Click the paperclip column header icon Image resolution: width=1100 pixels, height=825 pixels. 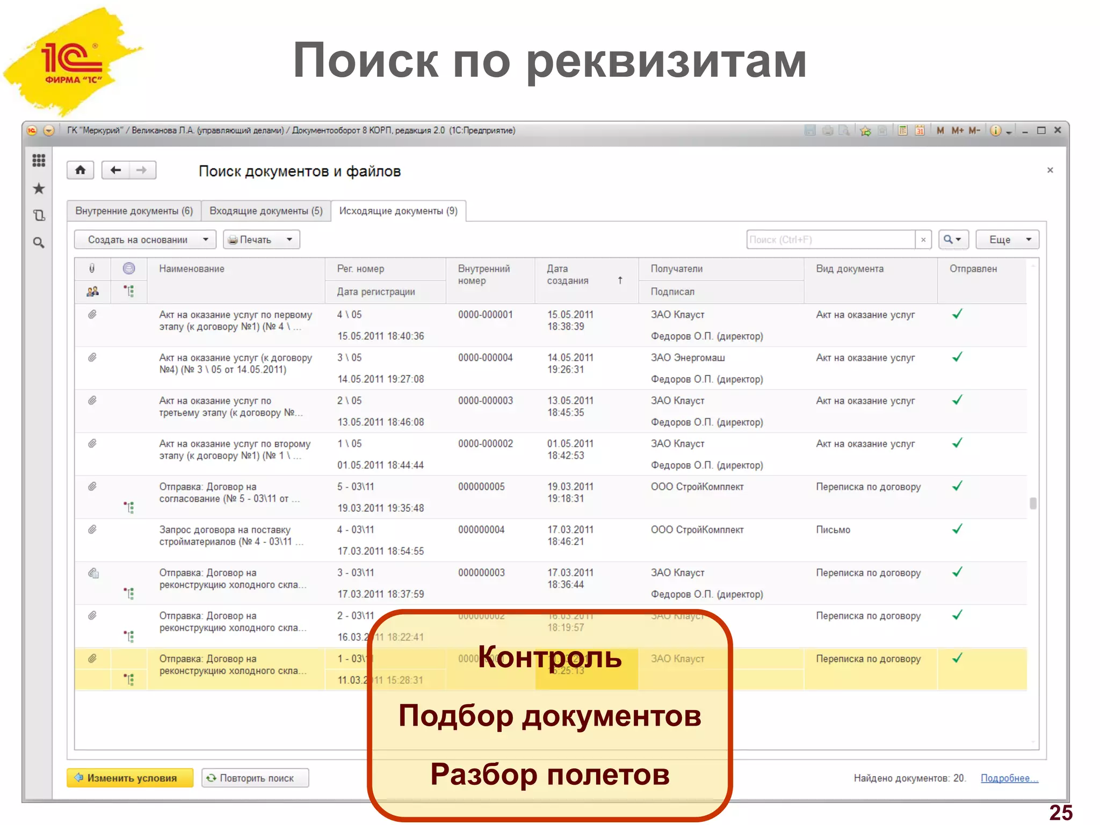[92, 268]
